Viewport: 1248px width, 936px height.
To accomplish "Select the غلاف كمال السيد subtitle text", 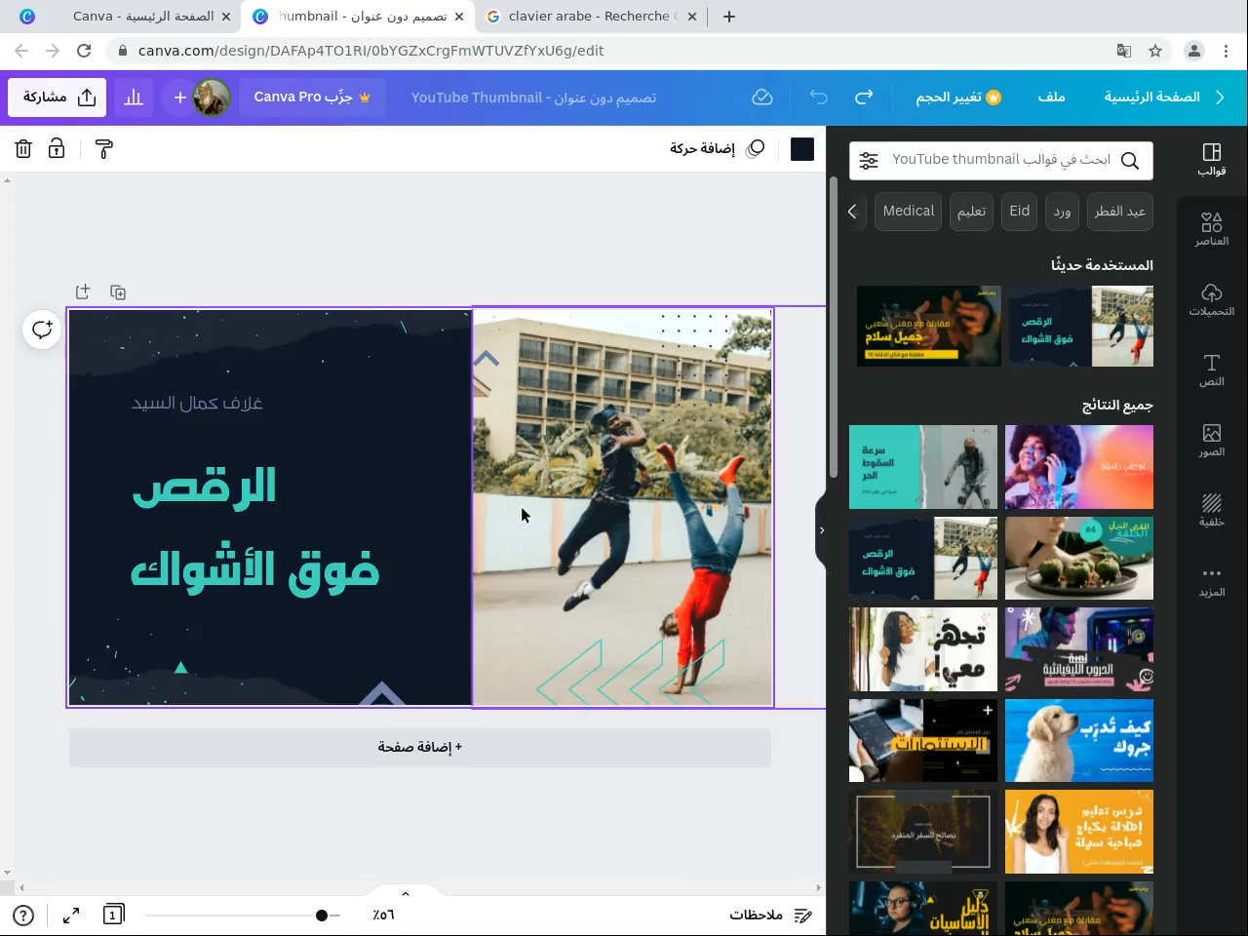I will 197,403.
